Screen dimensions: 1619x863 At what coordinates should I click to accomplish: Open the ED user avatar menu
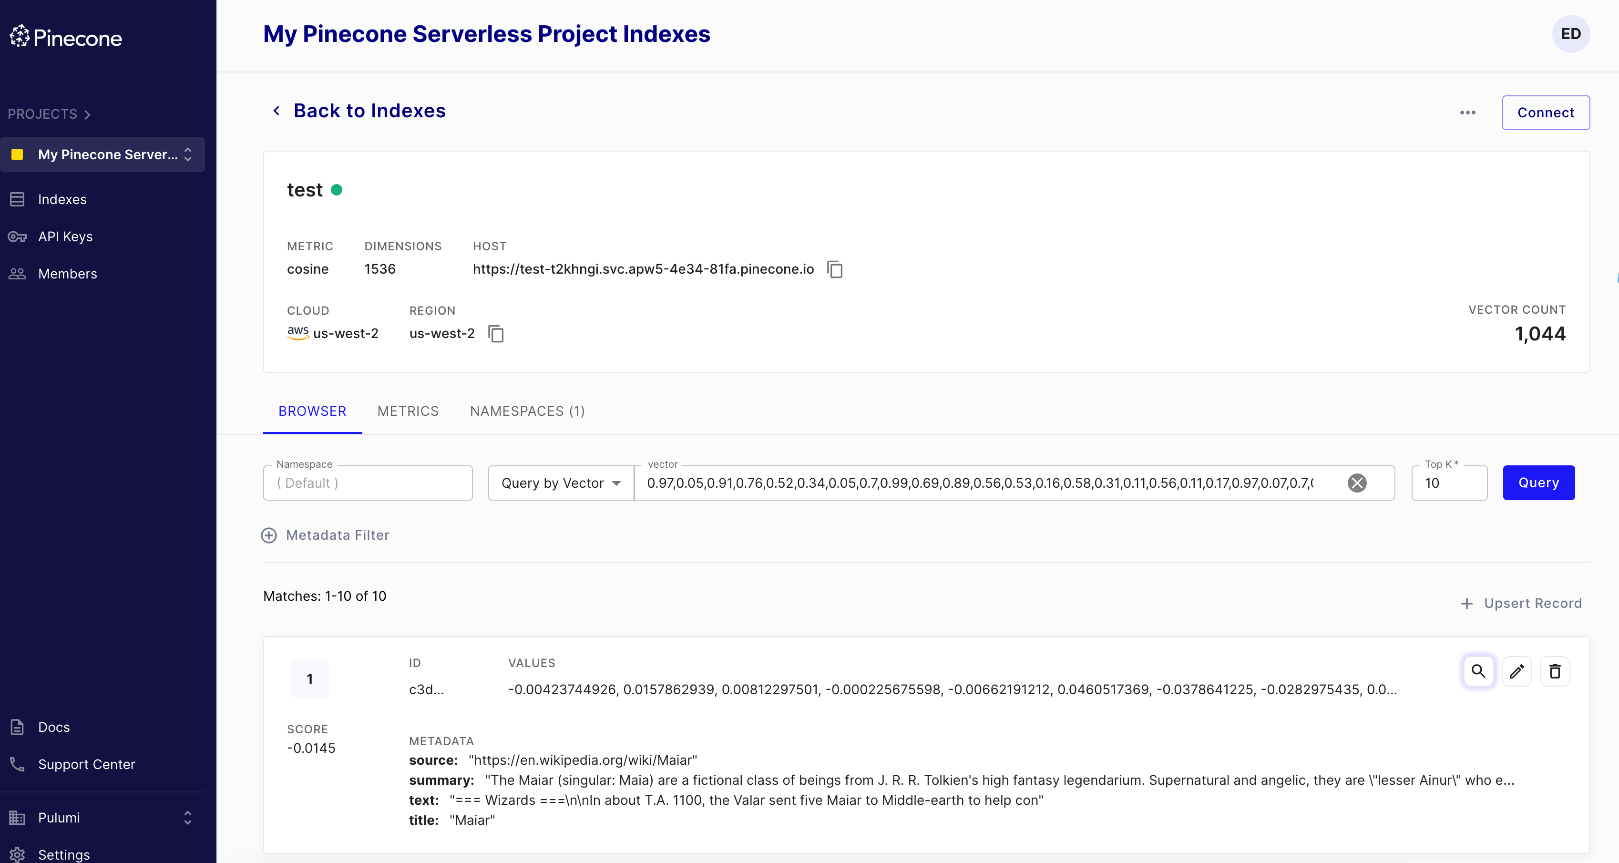(1570, 34)
